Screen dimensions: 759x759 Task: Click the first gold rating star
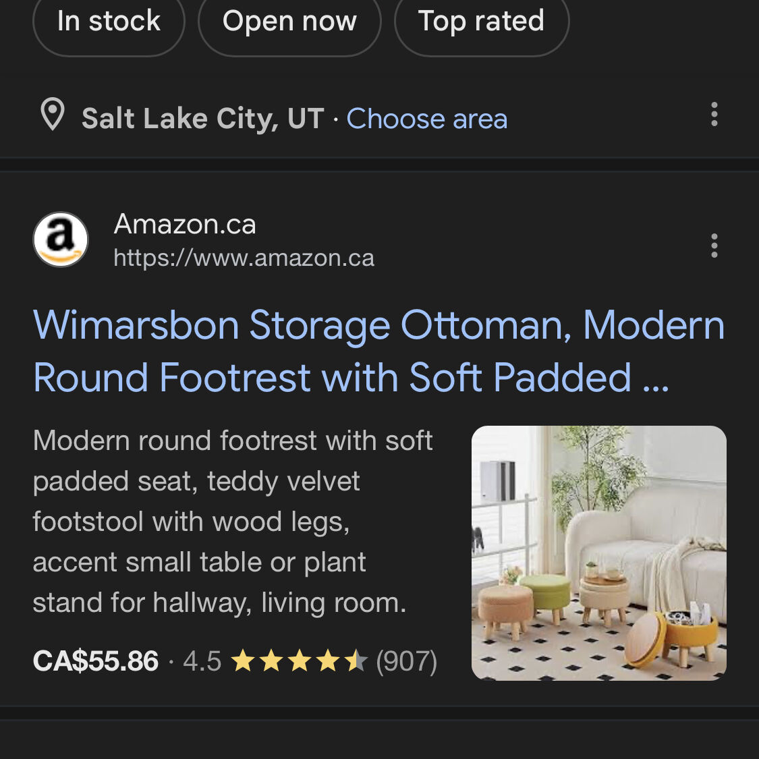tap(242, 661)
